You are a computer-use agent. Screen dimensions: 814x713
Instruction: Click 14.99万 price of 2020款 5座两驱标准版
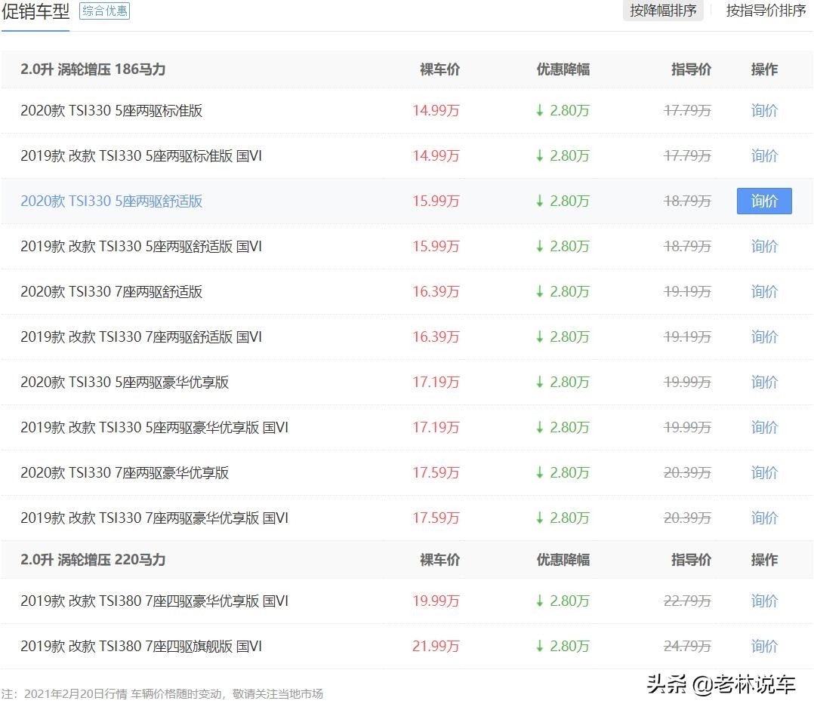436,110
